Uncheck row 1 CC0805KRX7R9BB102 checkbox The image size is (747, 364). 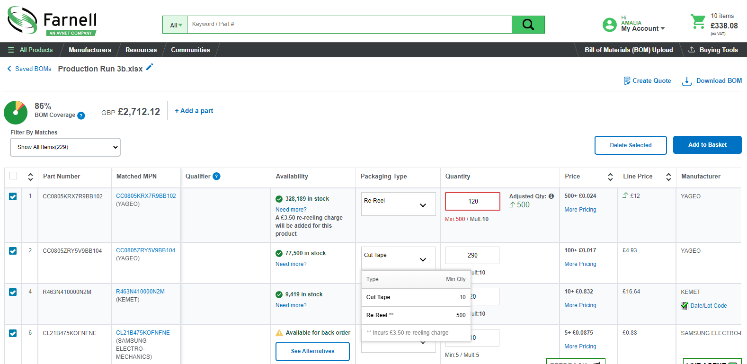pyautogui.click(x=13, y=196)
